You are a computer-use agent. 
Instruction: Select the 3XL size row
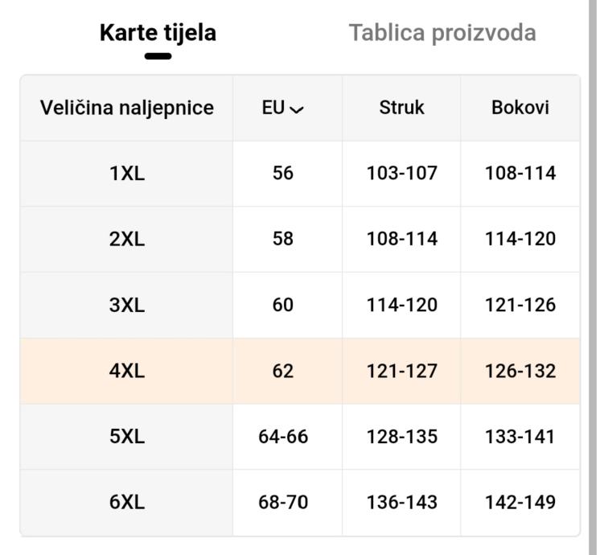(127, 305)
